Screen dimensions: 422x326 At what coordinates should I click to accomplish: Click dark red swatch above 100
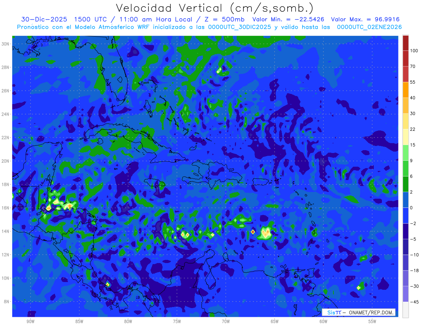click(x=405, y=43)
